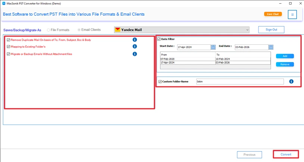Click Add to add the date range
Viewport: 304px width, 162px height.
point(285,56)
